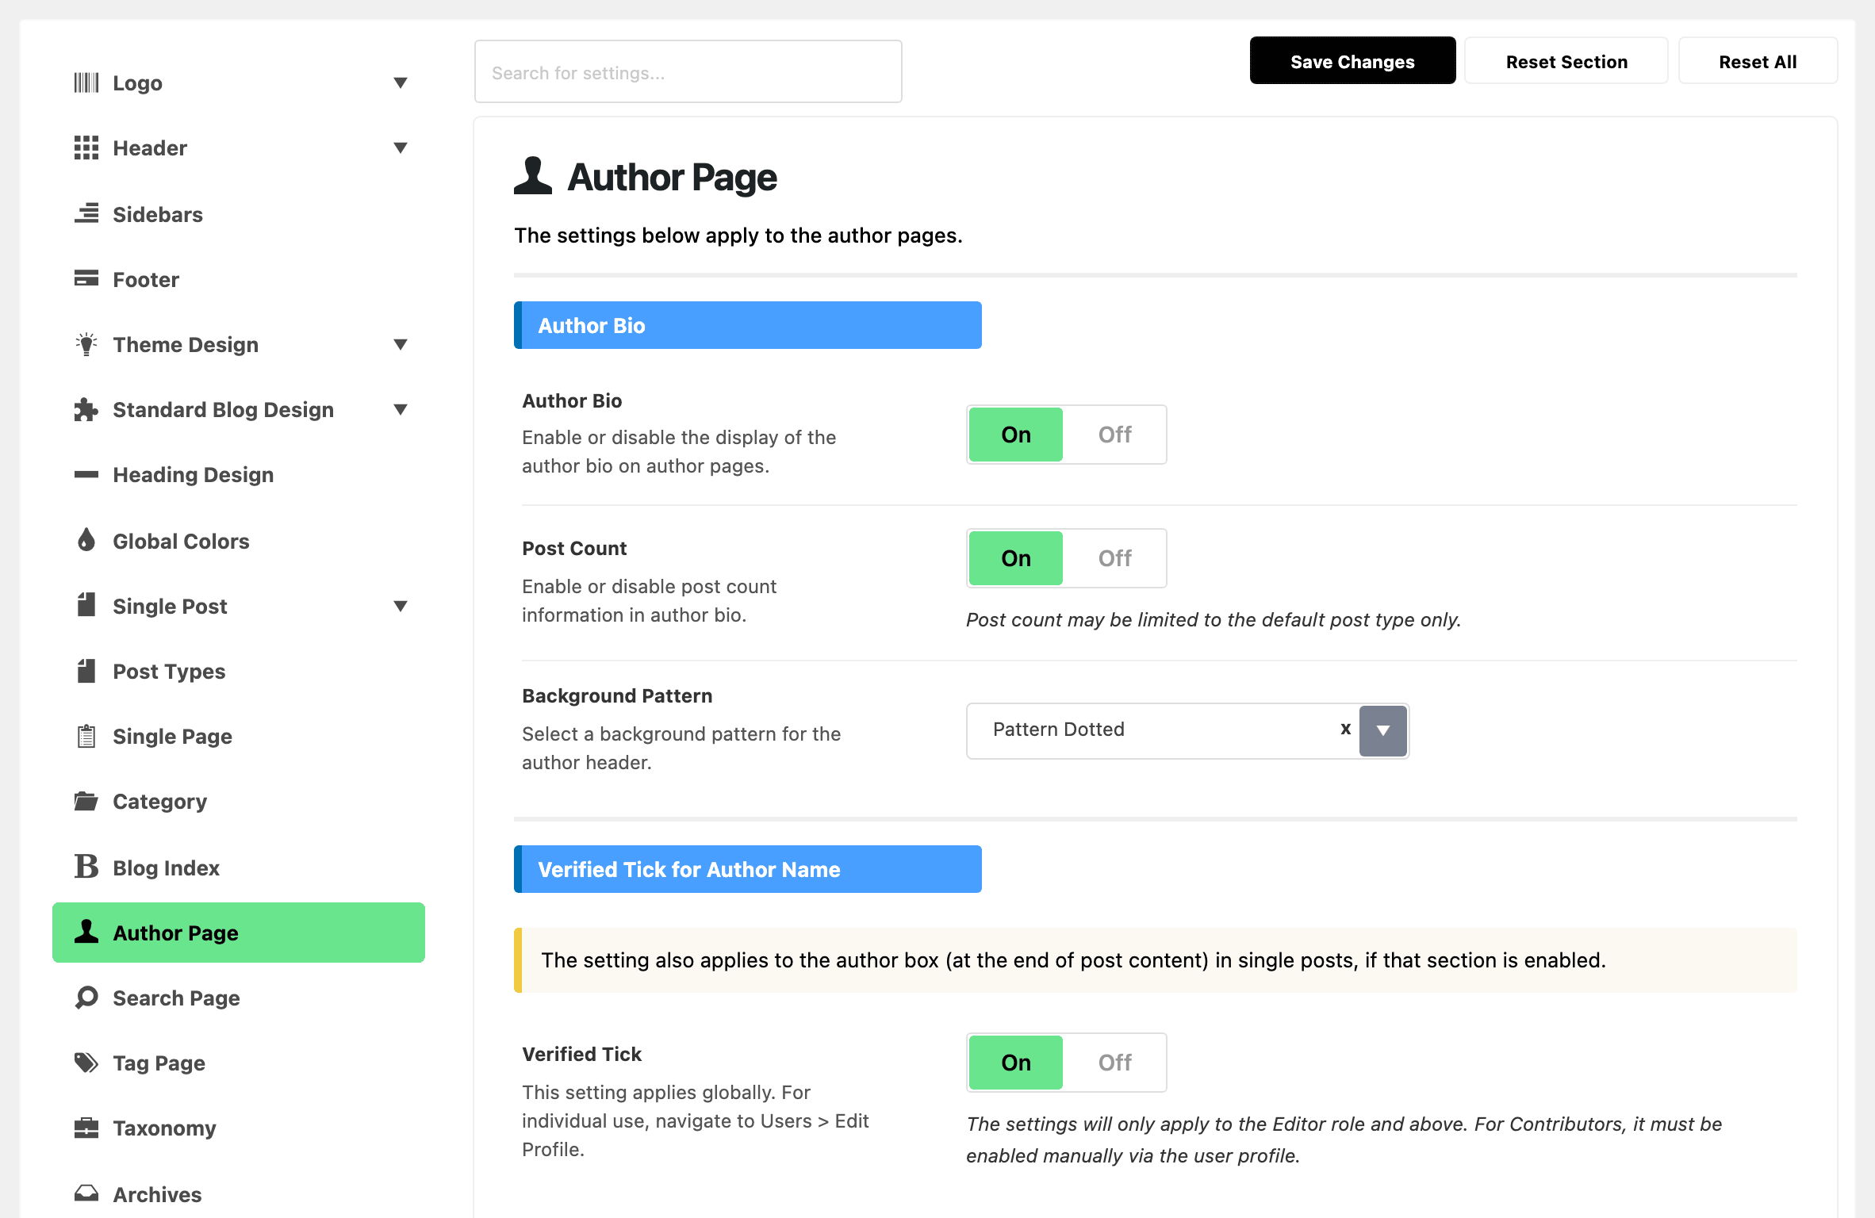Click the Header grid icon
Viewport: 1875px width, 1218px height.
pyautogui.click(x=86, y=147)
